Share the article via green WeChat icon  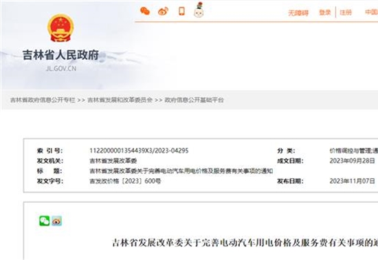[45, 221]
